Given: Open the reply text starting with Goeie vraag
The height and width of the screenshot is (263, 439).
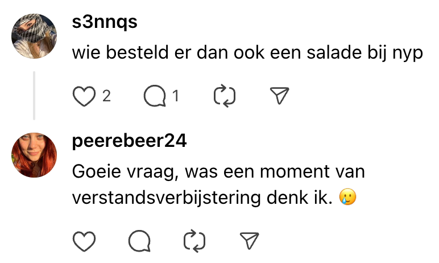Looking at the screenshot, I should pos(219,171).
